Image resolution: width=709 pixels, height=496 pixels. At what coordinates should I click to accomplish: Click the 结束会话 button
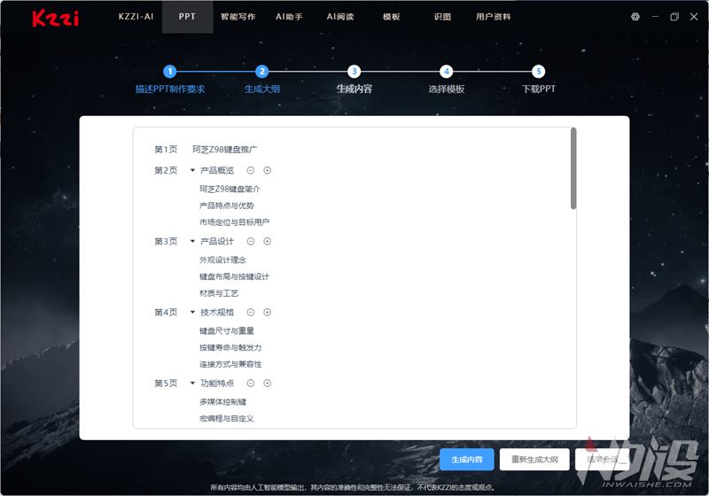coord(602,460)
